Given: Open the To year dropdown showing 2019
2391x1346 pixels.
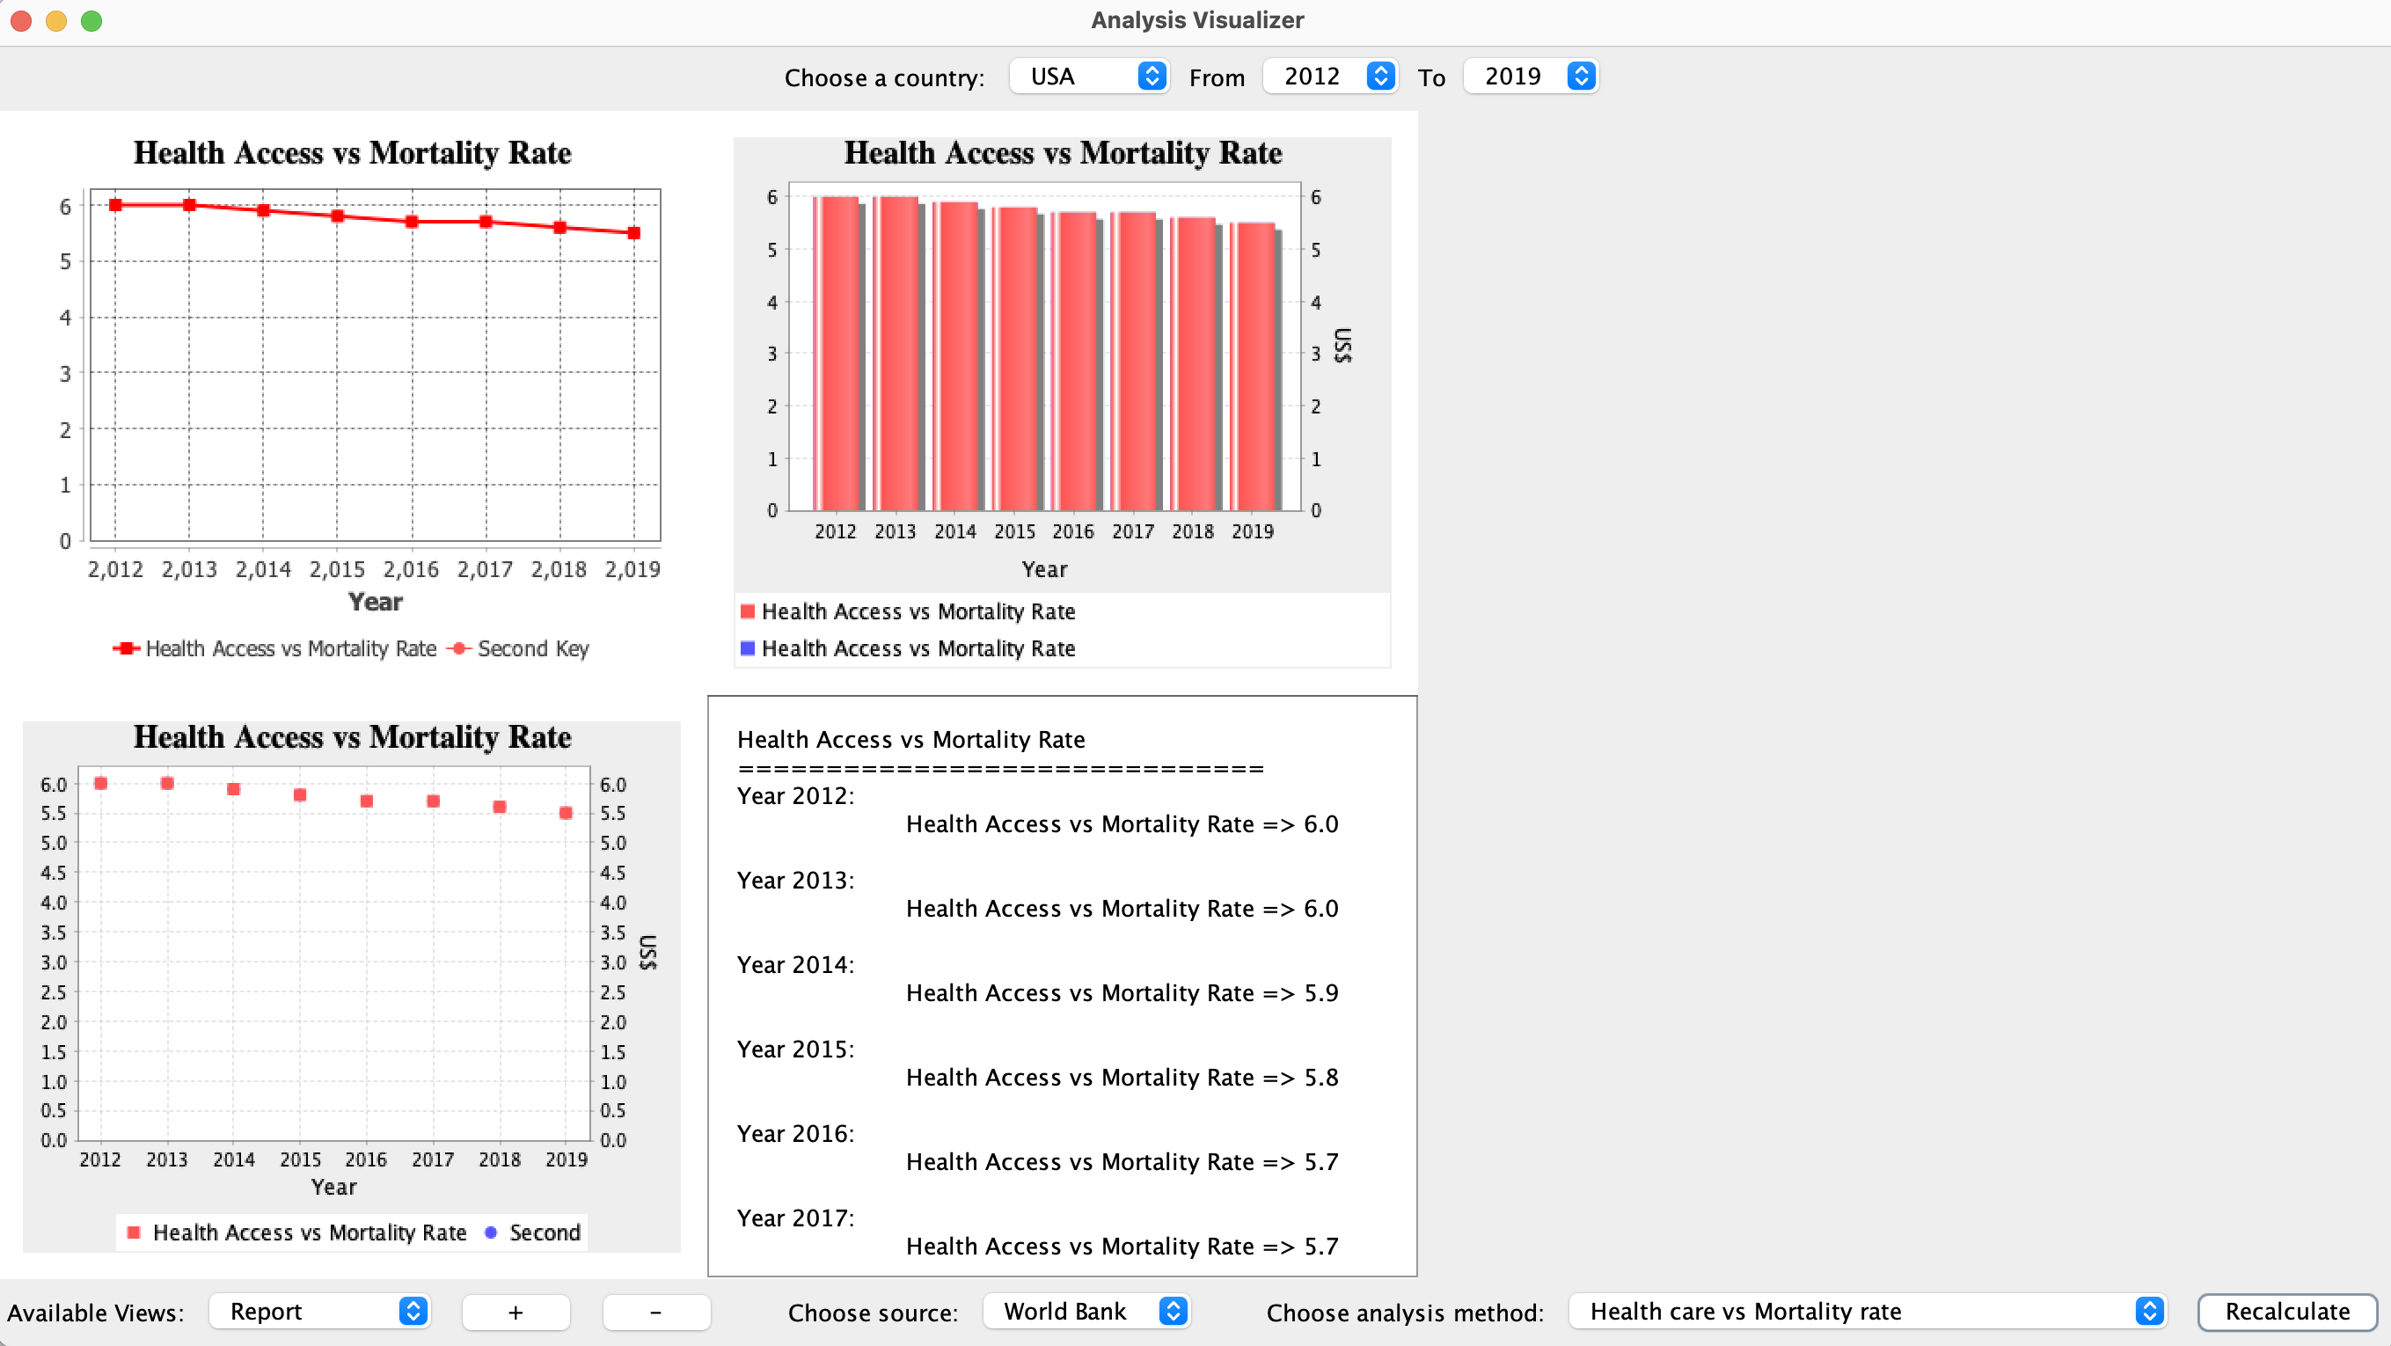Looking at the screenshot, I should [1531, 77].
